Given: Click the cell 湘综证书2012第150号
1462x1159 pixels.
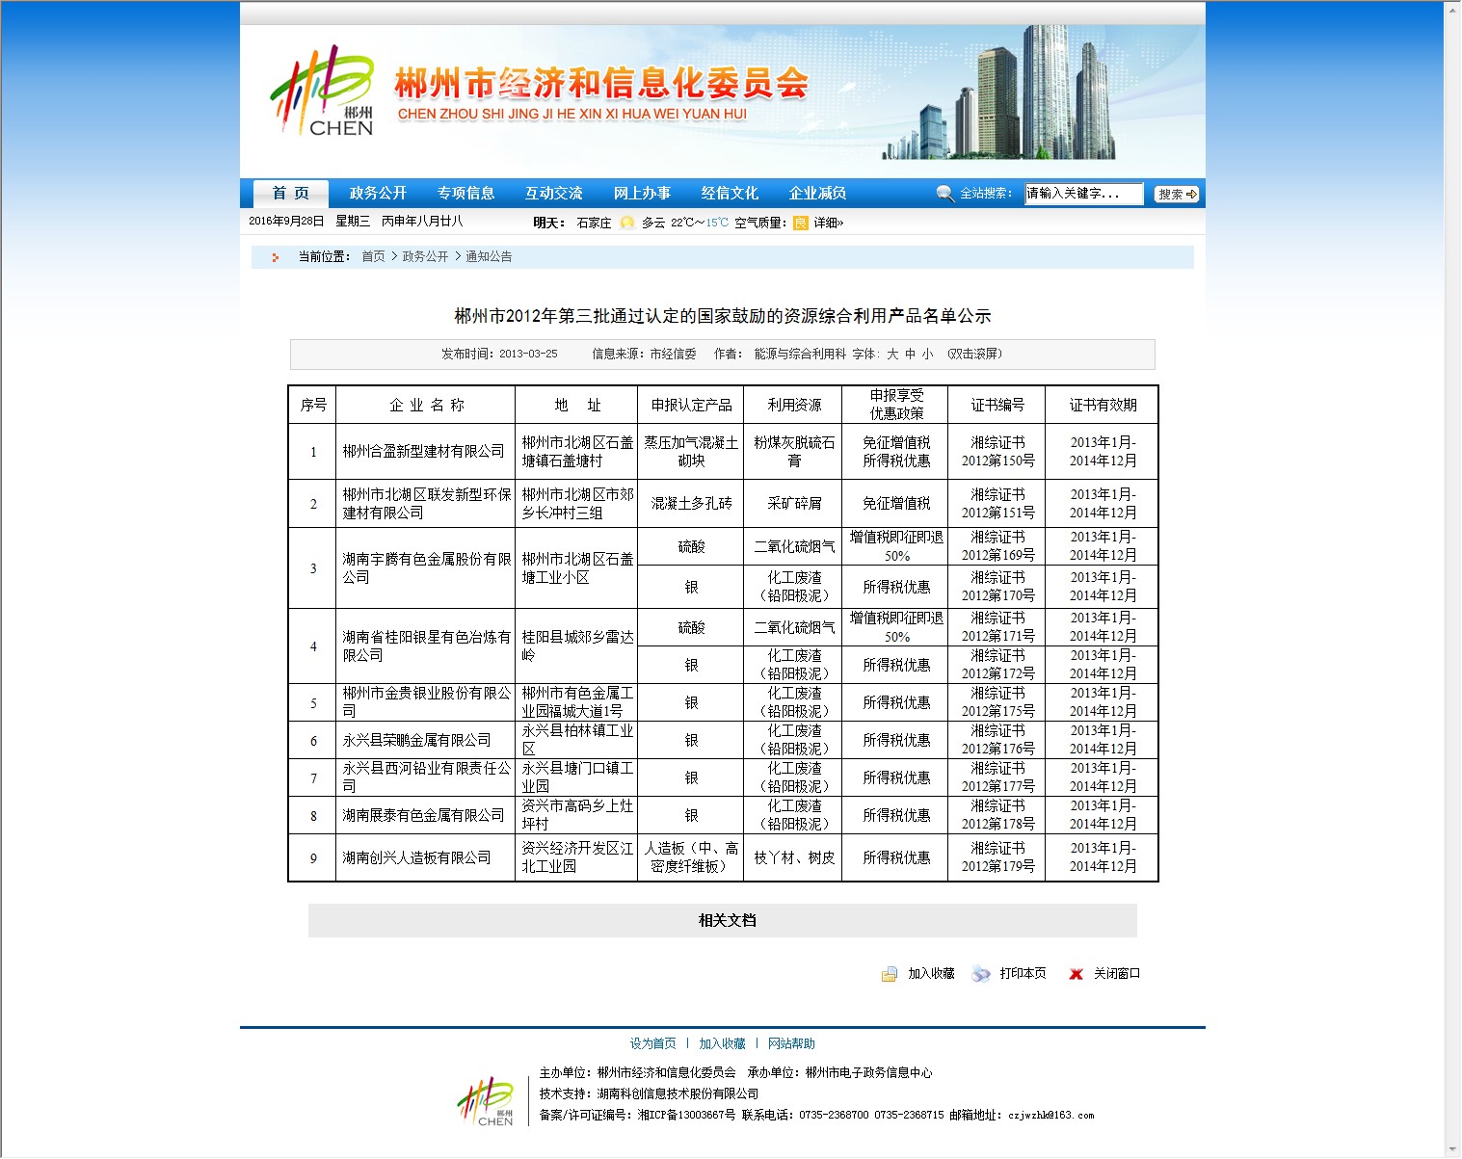Looking at the screenshot, I should (997, 452).
